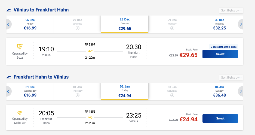
Task: Show earlier return dates with left arrow
Action: [8, 91]
